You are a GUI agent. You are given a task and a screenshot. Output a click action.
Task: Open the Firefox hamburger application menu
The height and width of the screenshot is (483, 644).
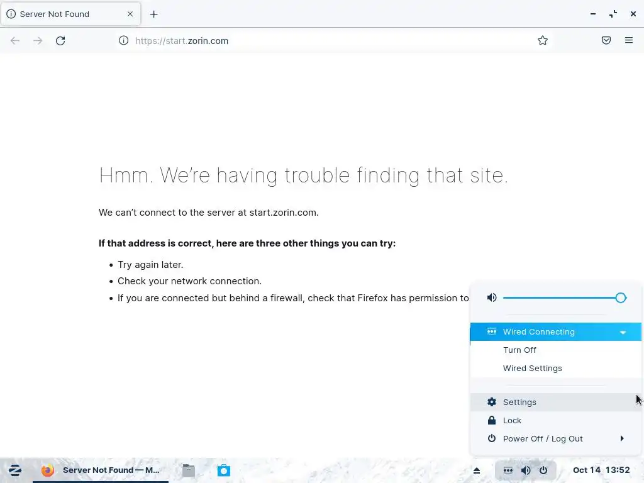pos(629,40)
